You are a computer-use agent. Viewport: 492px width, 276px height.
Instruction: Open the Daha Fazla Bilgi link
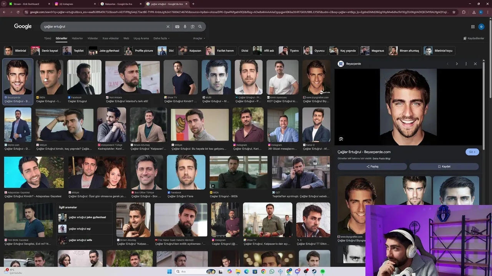click(x=381, y=158)
